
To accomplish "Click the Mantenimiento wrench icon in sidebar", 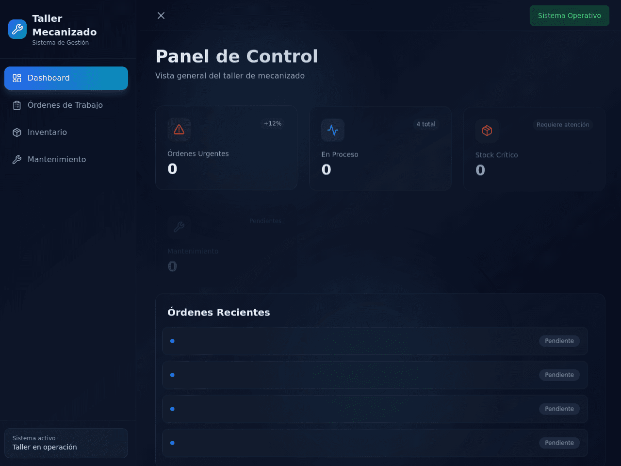I will click(x=17, y=160).
